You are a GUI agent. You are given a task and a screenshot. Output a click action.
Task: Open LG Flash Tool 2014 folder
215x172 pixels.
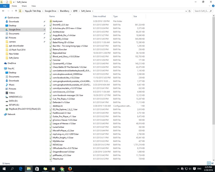[x=17, y=50]
